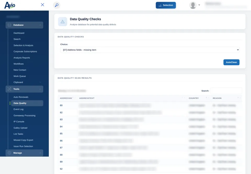251x174 pixels.
Task: Click the AutoClean button
Action: pyautogui.click(x=231, y=62)
